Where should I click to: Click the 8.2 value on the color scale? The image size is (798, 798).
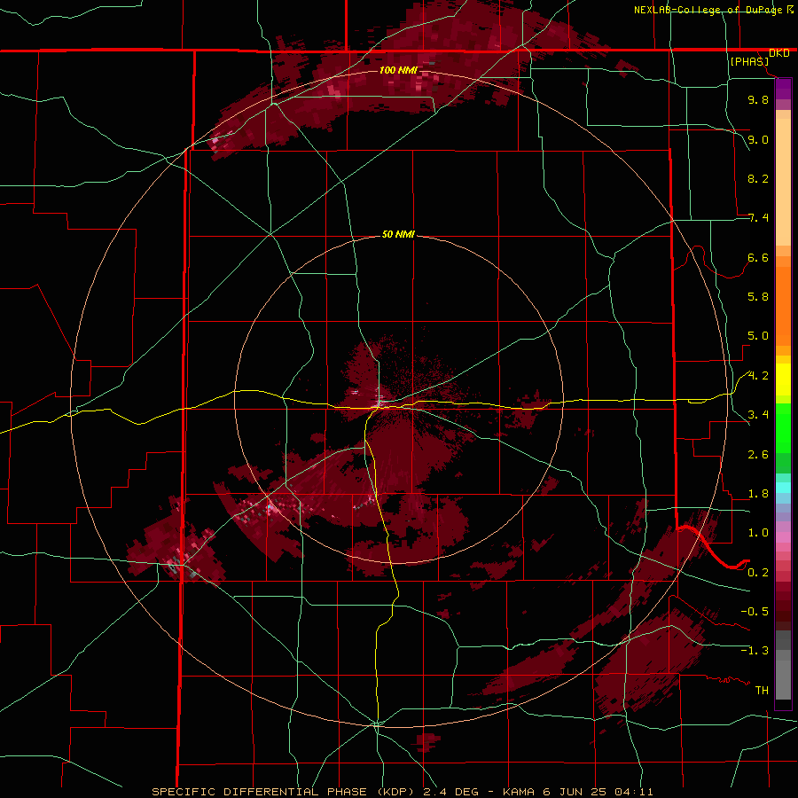tap(758, 178)
